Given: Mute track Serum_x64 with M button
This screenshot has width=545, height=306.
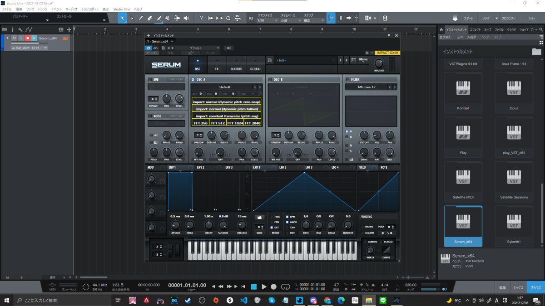Looking at the screenshot, I should pos(14,39).
